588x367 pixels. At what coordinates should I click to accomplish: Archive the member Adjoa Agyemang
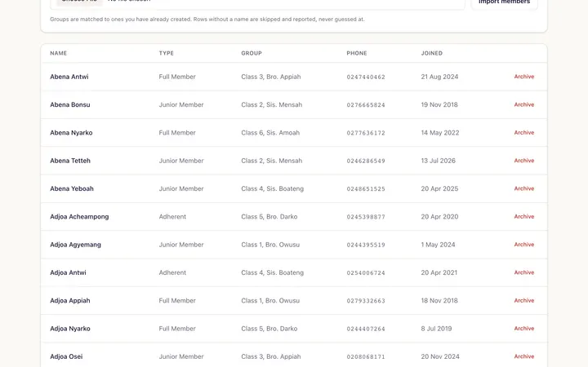[x=523, y=244]
